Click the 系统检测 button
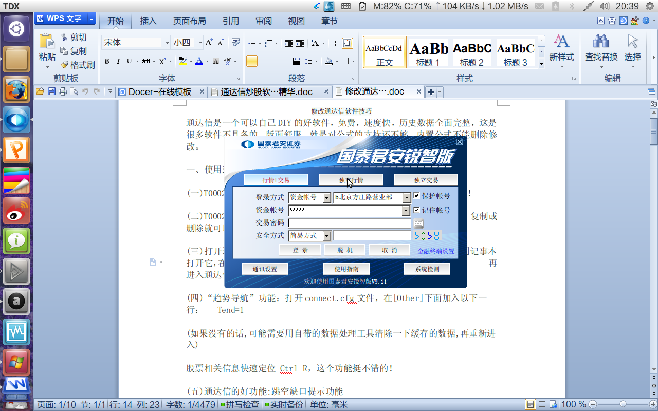 [x=427, y=269]
